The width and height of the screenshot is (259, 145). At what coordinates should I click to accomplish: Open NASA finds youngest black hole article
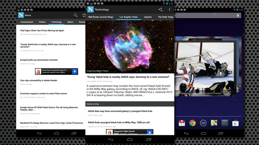pyautogui.click(x=119, y=122)
